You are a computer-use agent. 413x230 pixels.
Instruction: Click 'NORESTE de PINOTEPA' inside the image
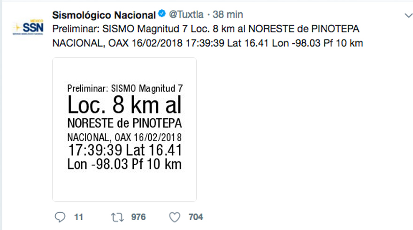pyautogui.click(x=124, y=123)
